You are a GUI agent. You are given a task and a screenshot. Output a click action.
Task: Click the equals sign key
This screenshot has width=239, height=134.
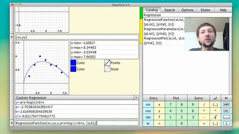(x=159, y=124)
